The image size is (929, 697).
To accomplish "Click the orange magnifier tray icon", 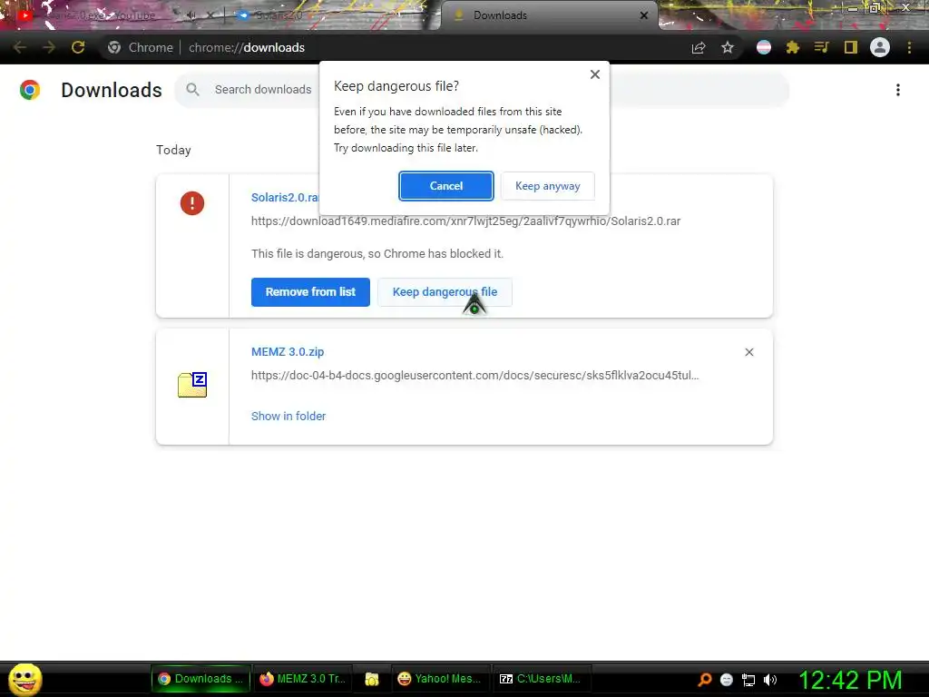I will pos(704,680).
